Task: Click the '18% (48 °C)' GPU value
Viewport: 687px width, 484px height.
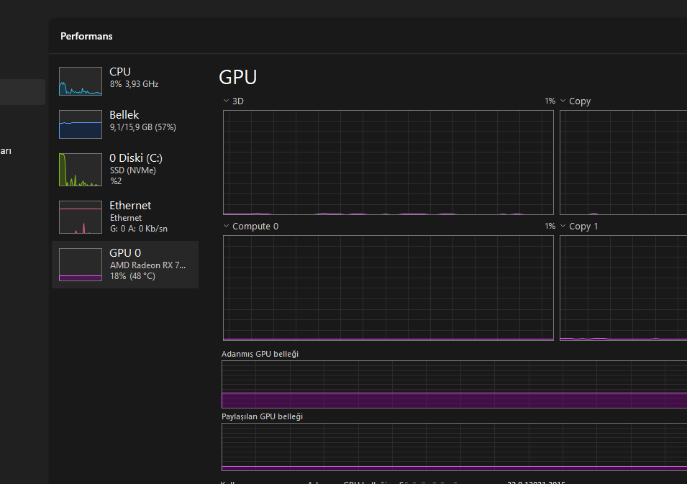Action: coord(133,276)
